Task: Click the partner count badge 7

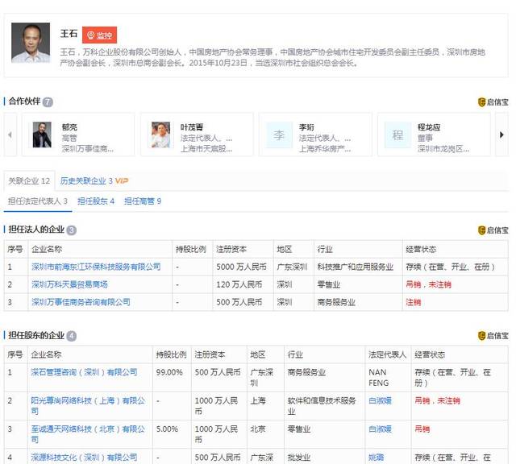Action: pos(48,102)
